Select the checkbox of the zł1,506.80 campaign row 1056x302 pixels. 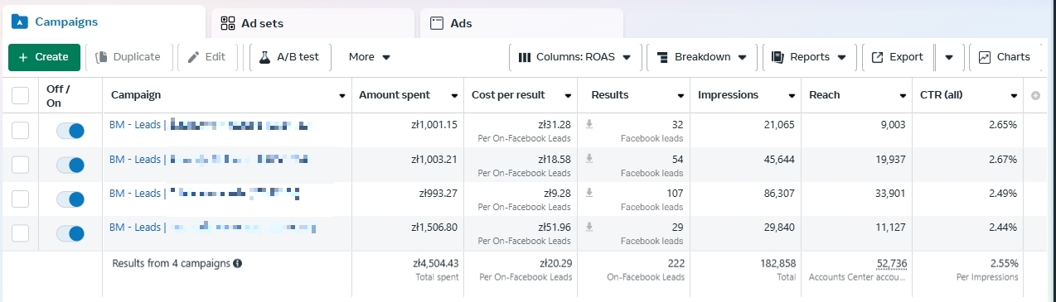pyautogui.click(x=20, y=233)
